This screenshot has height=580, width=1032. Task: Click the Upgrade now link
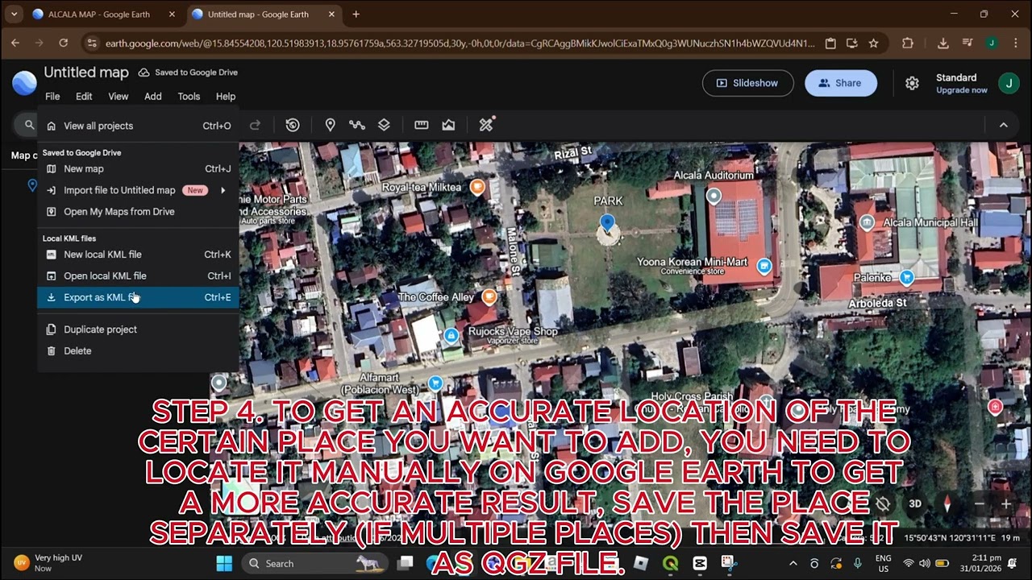961,90
